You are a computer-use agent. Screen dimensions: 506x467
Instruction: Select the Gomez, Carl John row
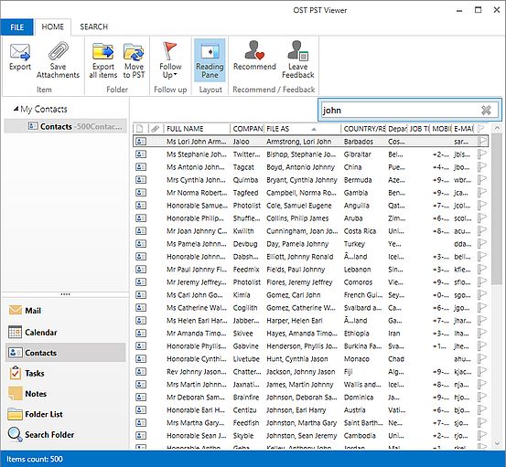coord(310,294)
